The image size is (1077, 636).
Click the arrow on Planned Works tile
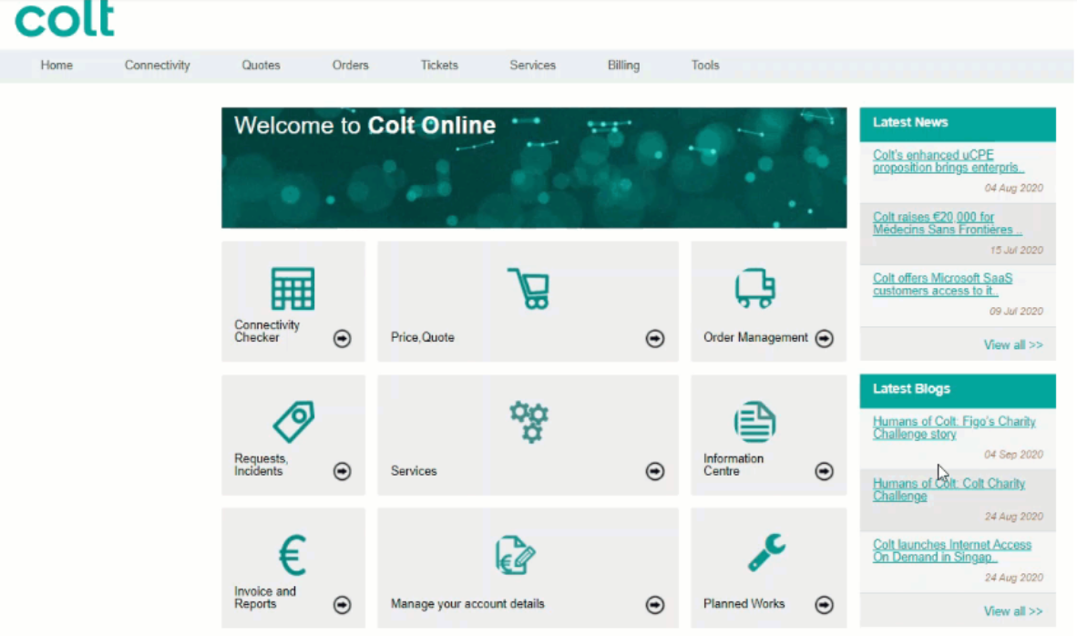[x=825, y=604]
